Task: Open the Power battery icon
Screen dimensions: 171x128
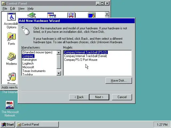Action: pyautogui.click(x=11, y=77)
